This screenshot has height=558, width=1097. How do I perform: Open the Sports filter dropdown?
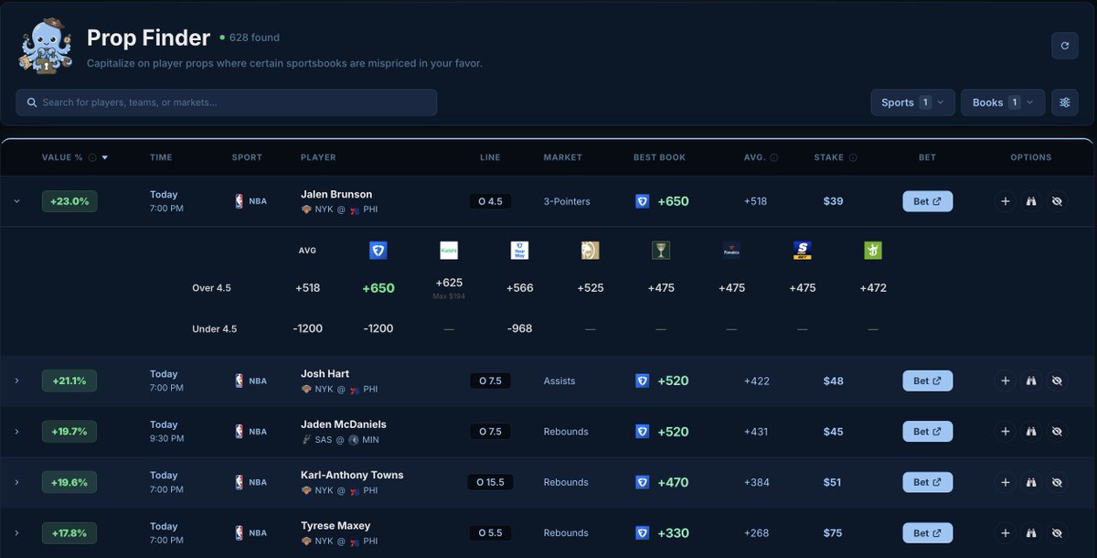coord(912,102)
